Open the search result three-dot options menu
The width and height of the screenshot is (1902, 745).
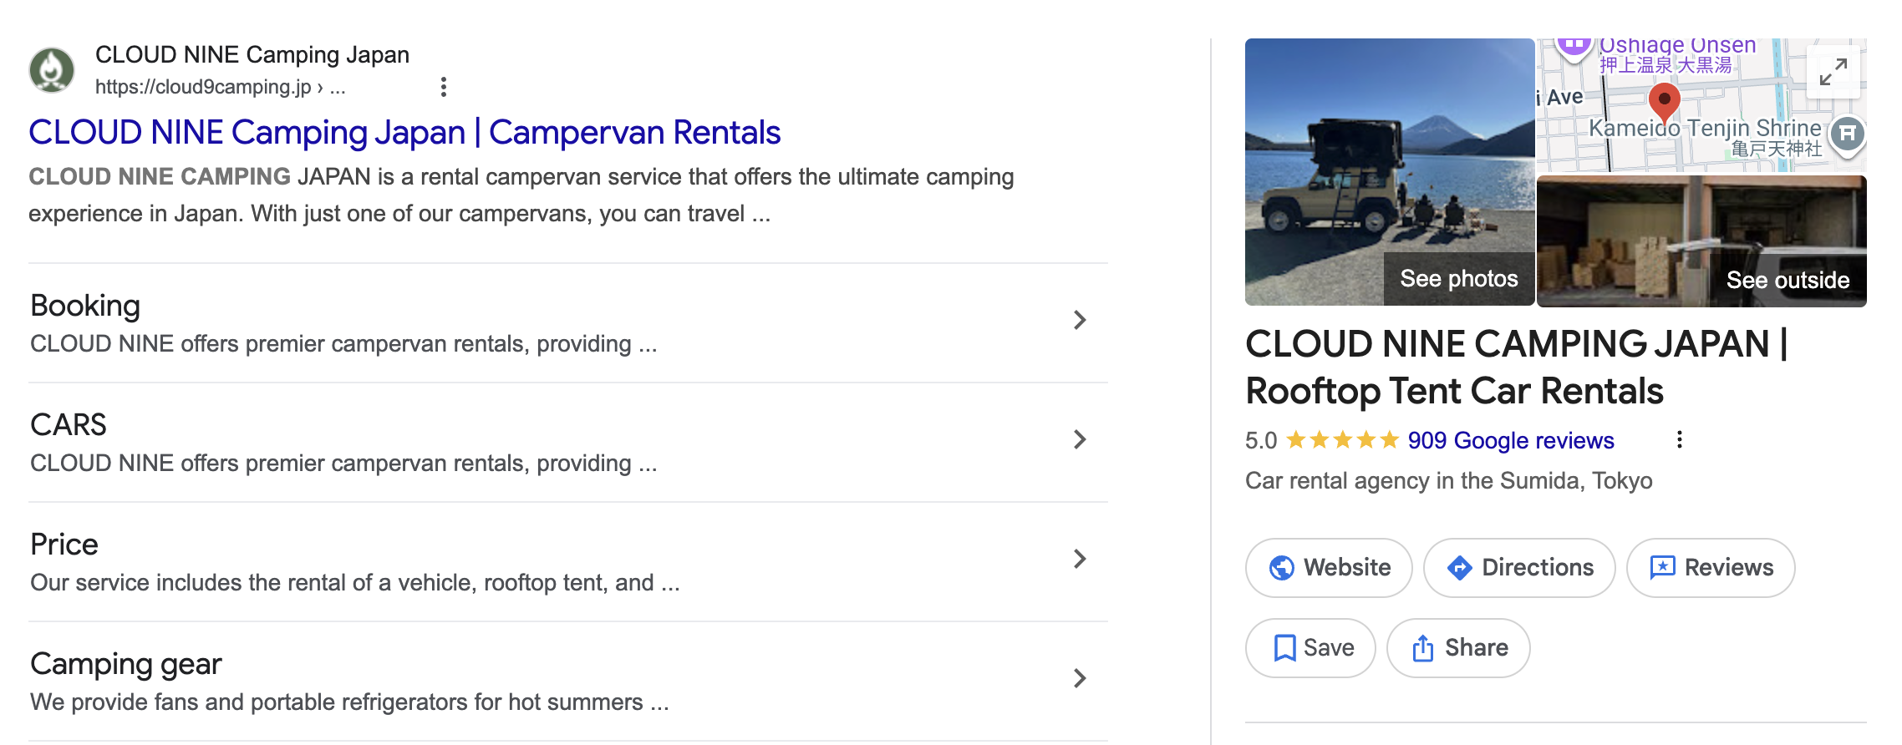(x=444, y=87)
